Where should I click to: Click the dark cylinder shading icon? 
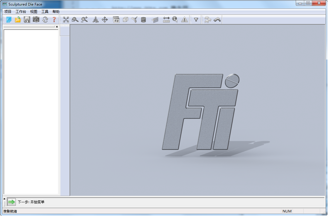point(143,20)
